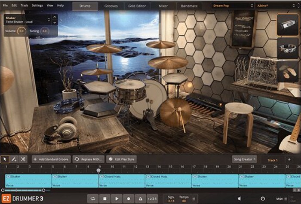Click the plus add-track icon

pyautogui.click(x=289, y=159)
